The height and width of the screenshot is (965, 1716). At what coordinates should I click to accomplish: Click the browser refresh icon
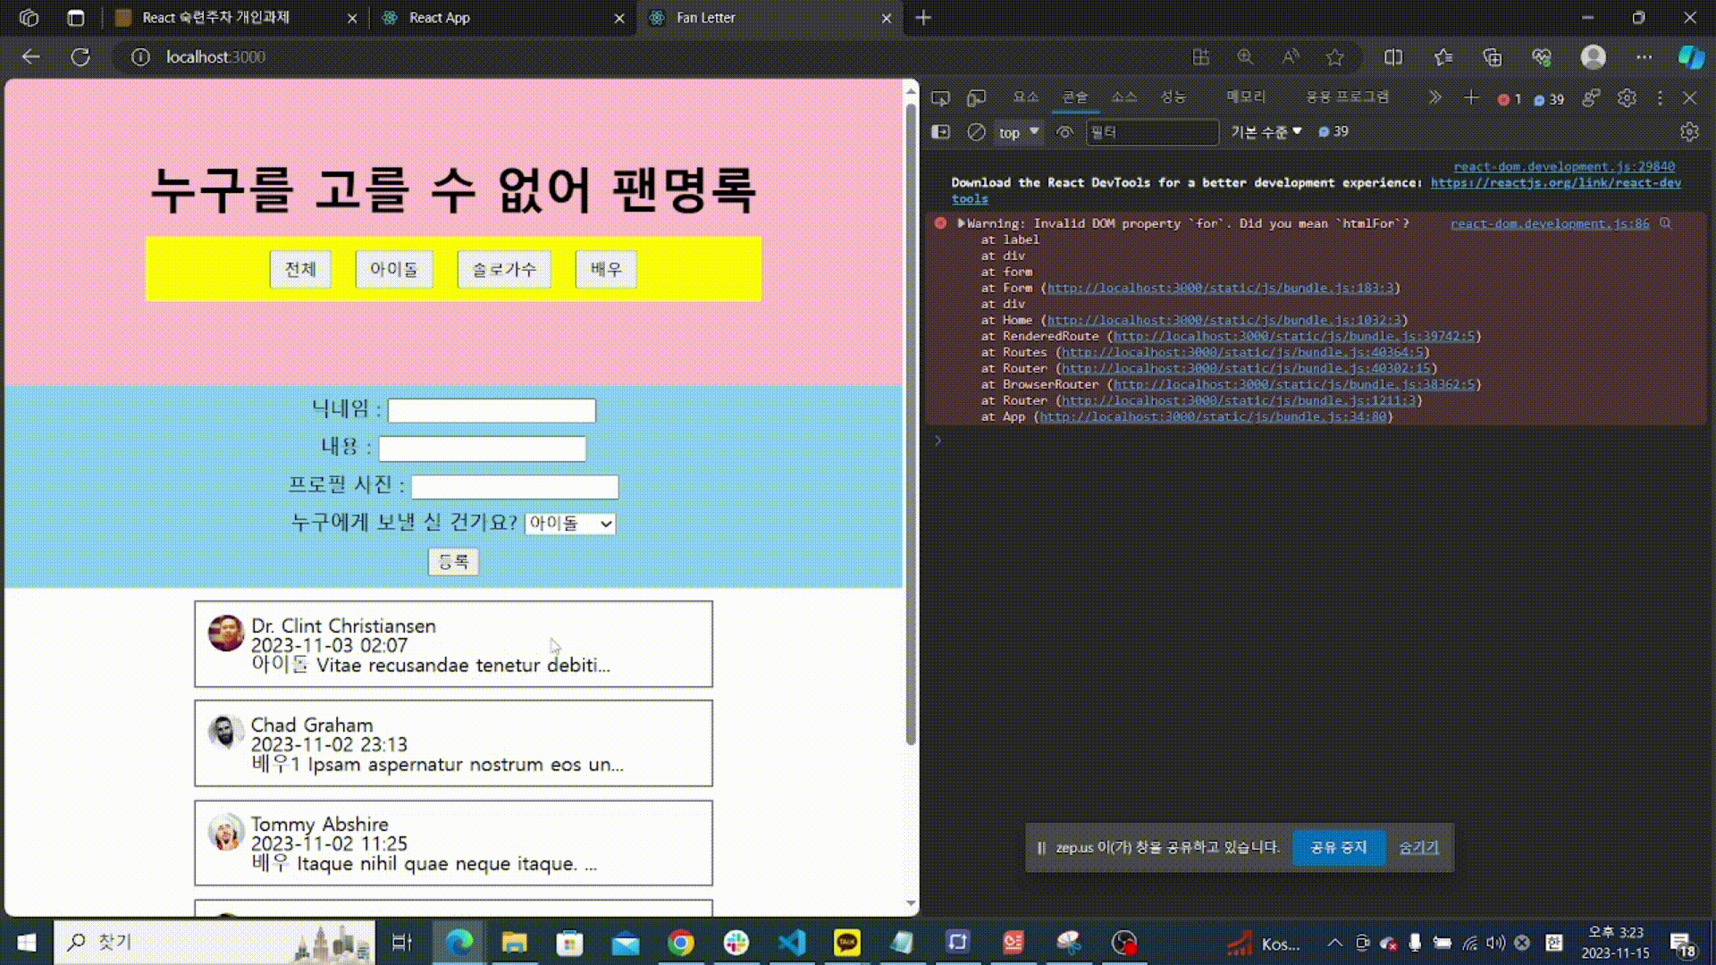(80, 57)
